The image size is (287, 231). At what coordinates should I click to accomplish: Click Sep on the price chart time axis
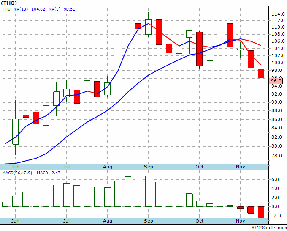coord(149,167)
